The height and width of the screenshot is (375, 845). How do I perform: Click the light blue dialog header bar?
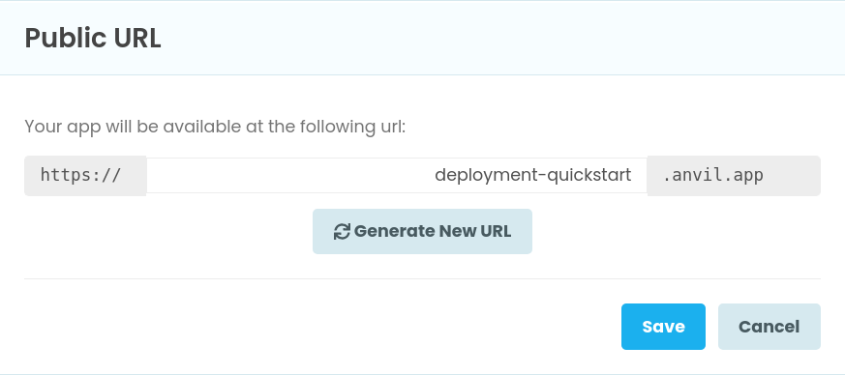[422, 39]
